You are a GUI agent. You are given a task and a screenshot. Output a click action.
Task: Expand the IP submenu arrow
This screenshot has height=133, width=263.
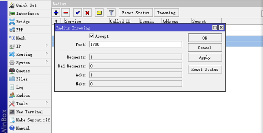coord(47,45)
